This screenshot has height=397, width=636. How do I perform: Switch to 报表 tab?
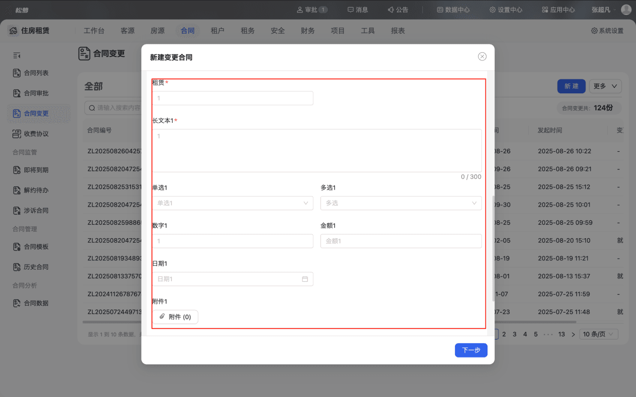[x=397, y=30]
